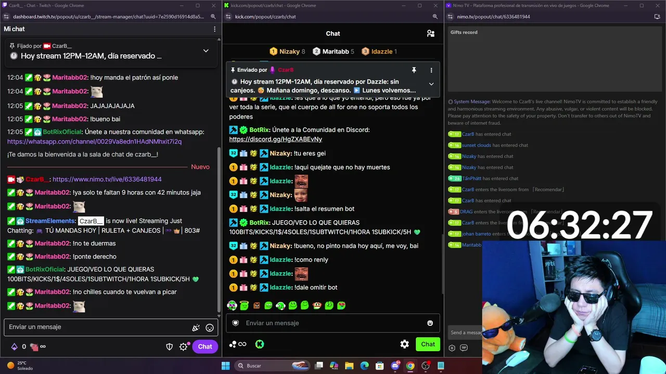This screenshot has height=374, width=666.
Task: Pick the mushroom emote in Kick quick row
Action: click(x=317, y=305)
